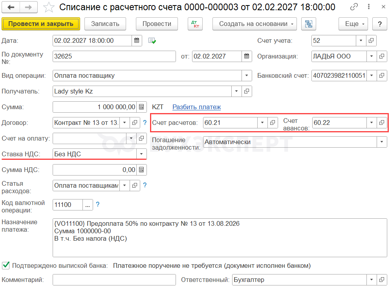The image size is (390, 289).
Task: Focus the Сумма НДС field 0,00
Action: 95,170
